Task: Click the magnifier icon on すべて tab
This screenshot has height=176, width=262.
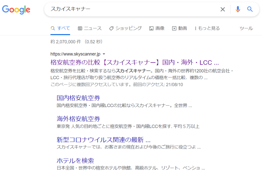Action: [53, 28]
